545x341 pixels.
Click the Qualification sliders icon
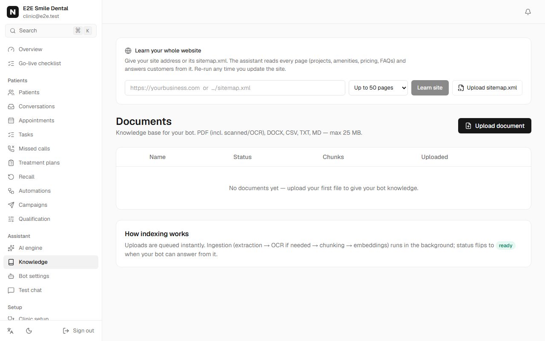11,219
